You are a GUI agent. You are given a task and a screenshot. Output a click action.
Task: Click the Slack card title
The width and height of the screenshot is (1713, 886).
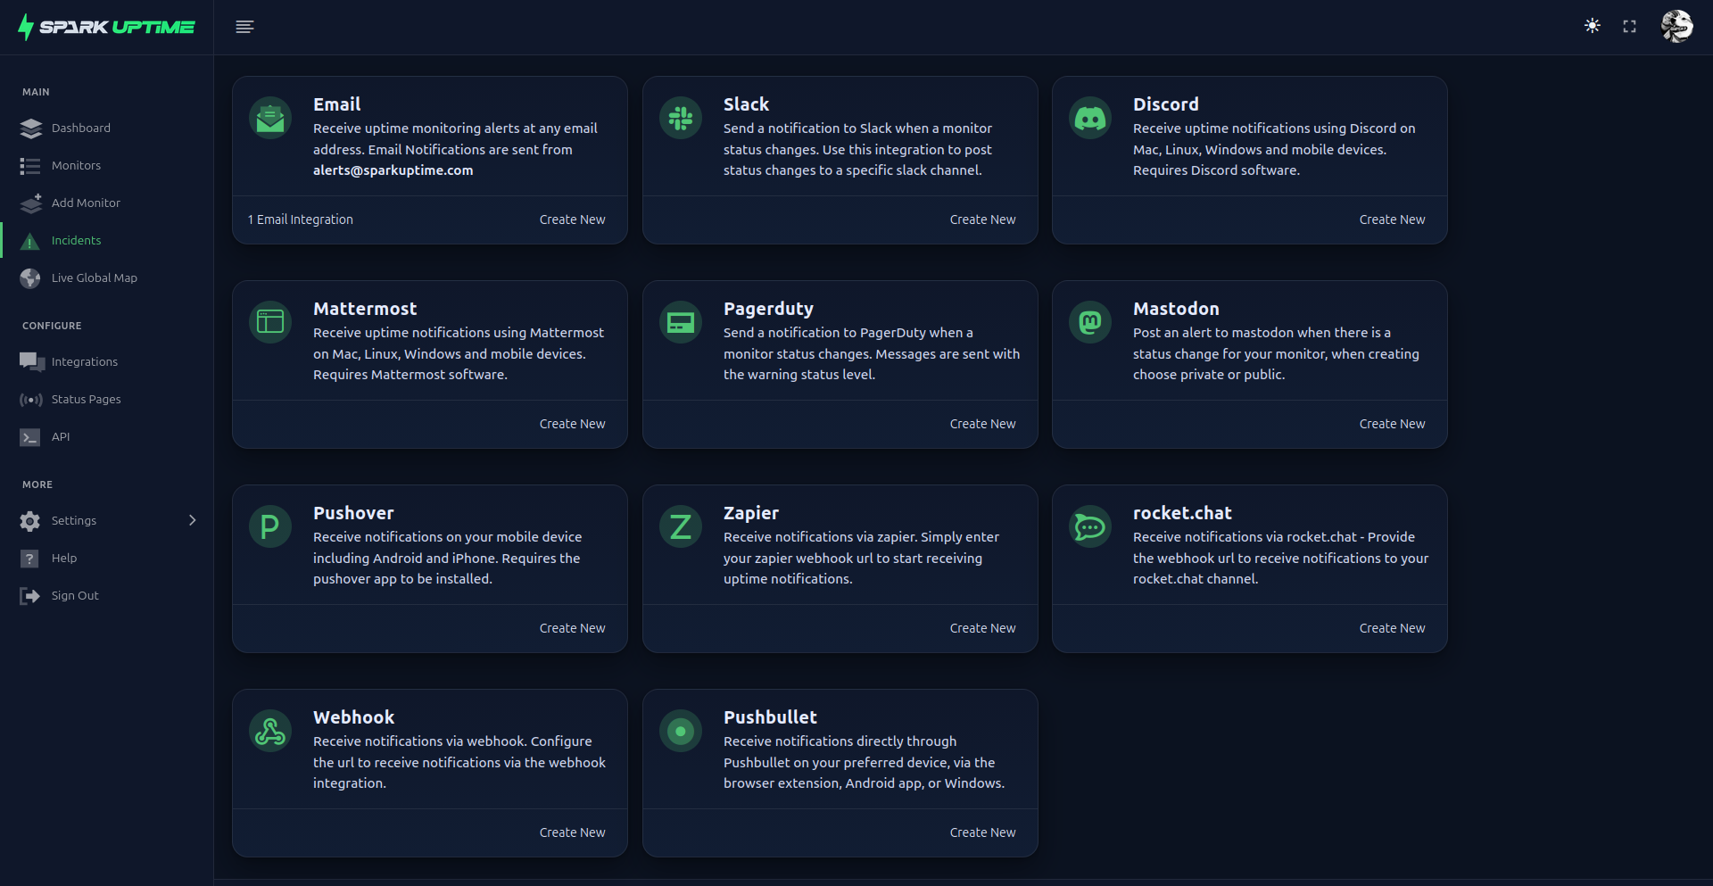(x=746, y=104)
